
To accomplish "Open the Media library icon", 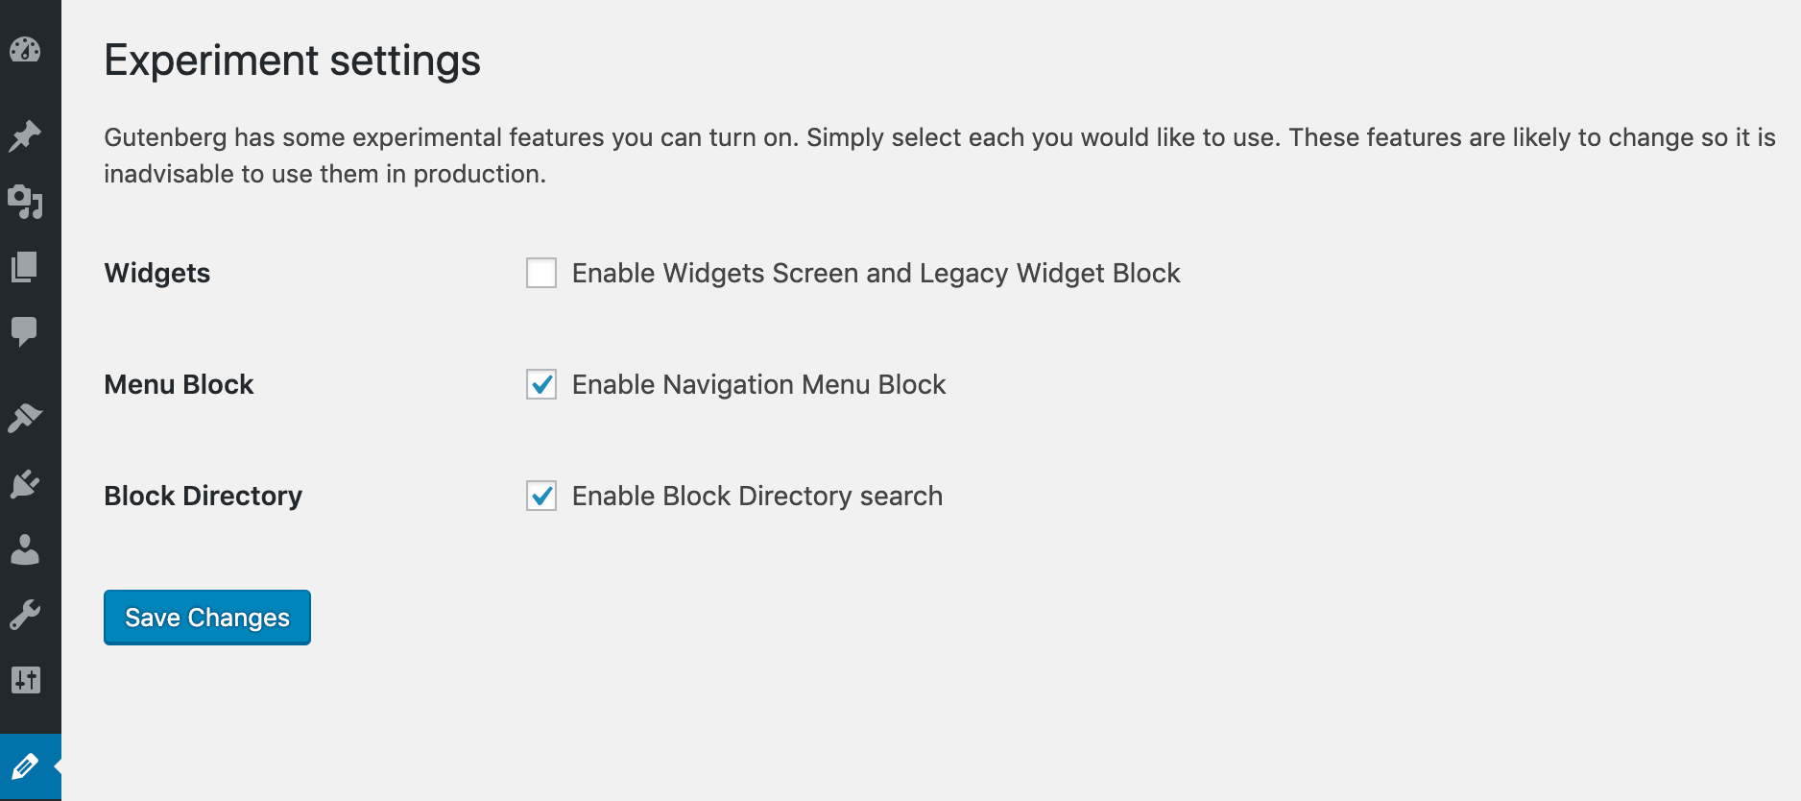I will pyautogui.click(x=25, y=201).
